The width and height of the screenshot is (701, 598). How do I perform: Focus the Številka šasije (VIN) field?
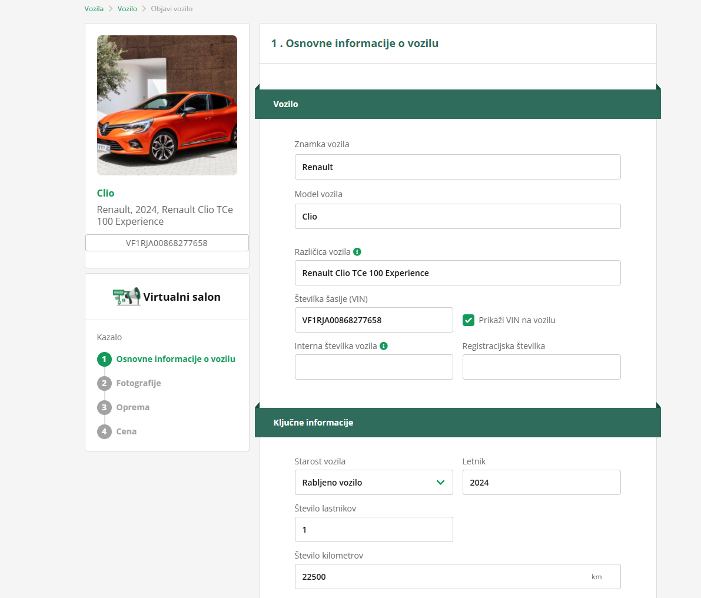pos(374,320)
